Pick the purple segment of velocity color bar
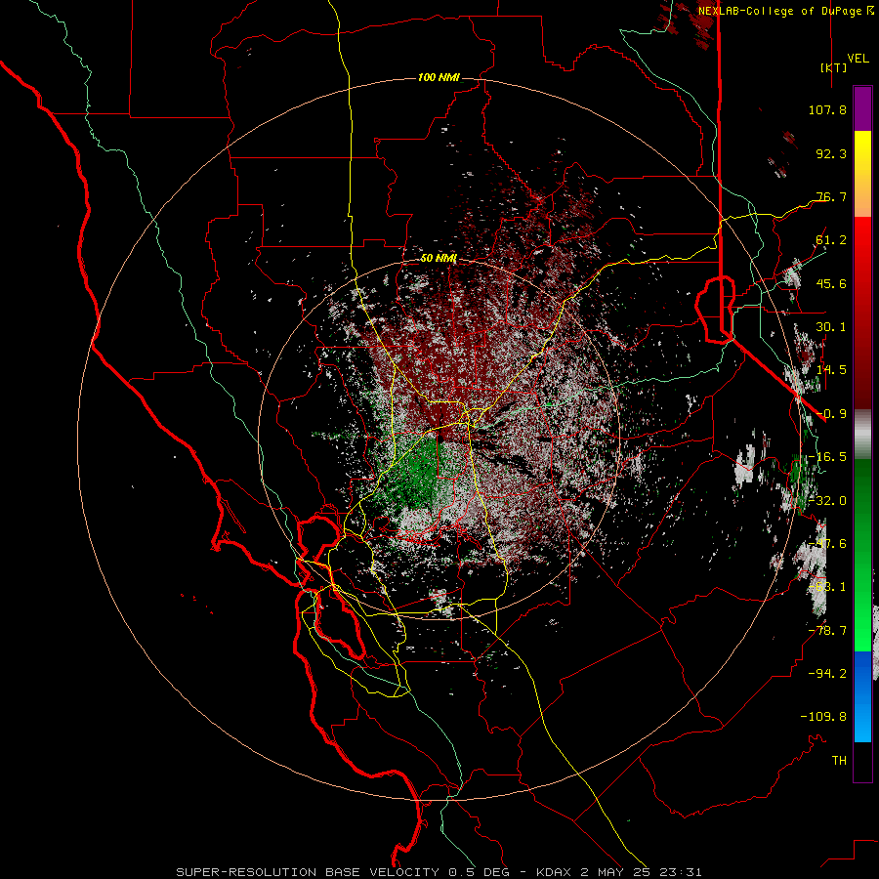This screenshot has width=879, height=879. 862,108
